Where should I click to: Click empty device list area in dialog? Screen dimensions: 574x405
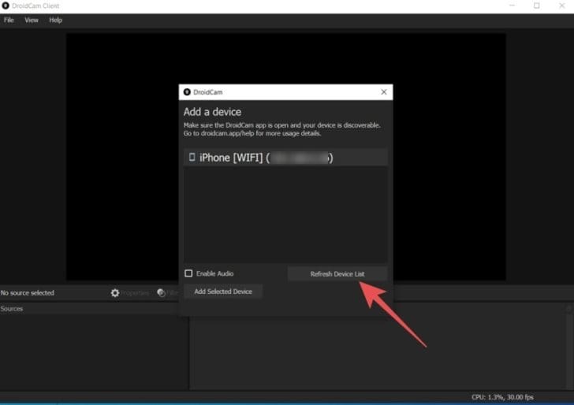click(285, 215)
